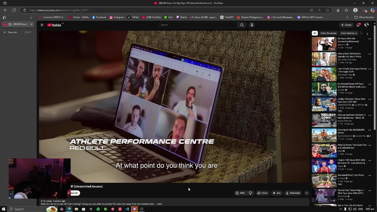
Task: Dislike the video with thumbs down
Action: 250,193
